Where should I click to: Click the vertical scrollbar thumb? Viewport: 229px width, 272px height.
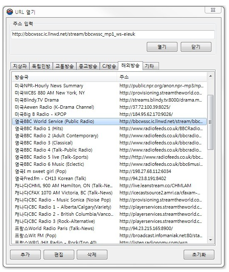pyautogui.click(x=211, y=122)
